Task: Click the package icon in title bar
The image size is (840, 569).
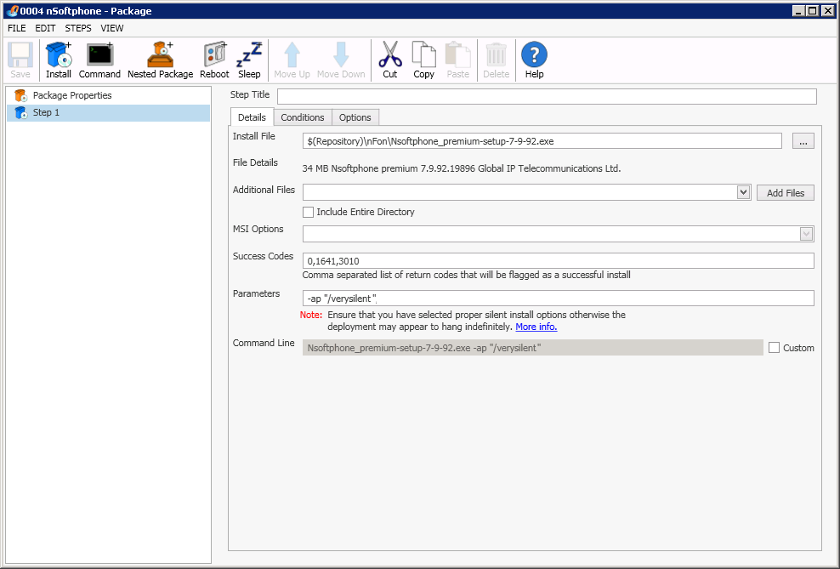Action: 12,11
